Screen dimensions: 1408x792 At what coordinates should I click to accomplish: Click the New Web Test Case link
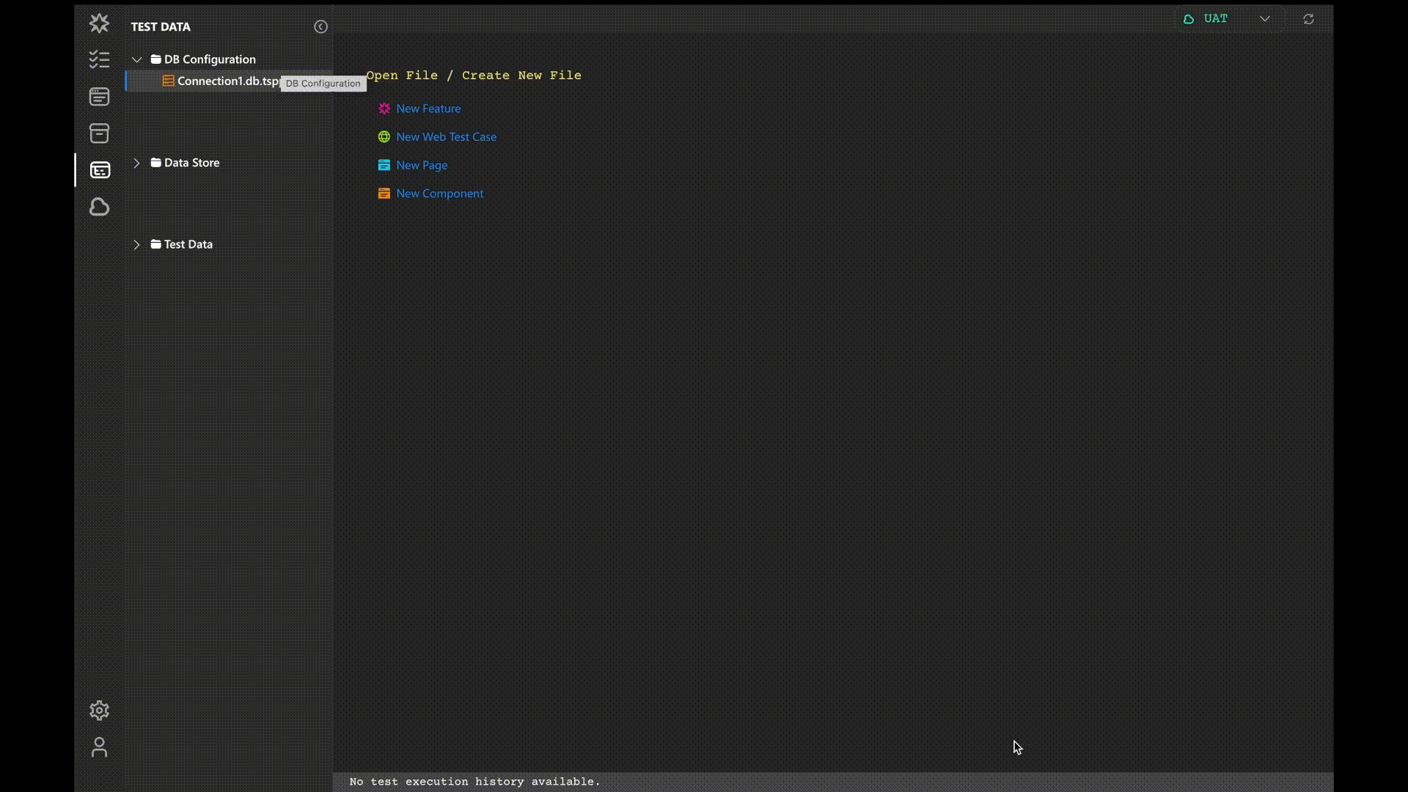pyautogui.click(x=446, y=137)
